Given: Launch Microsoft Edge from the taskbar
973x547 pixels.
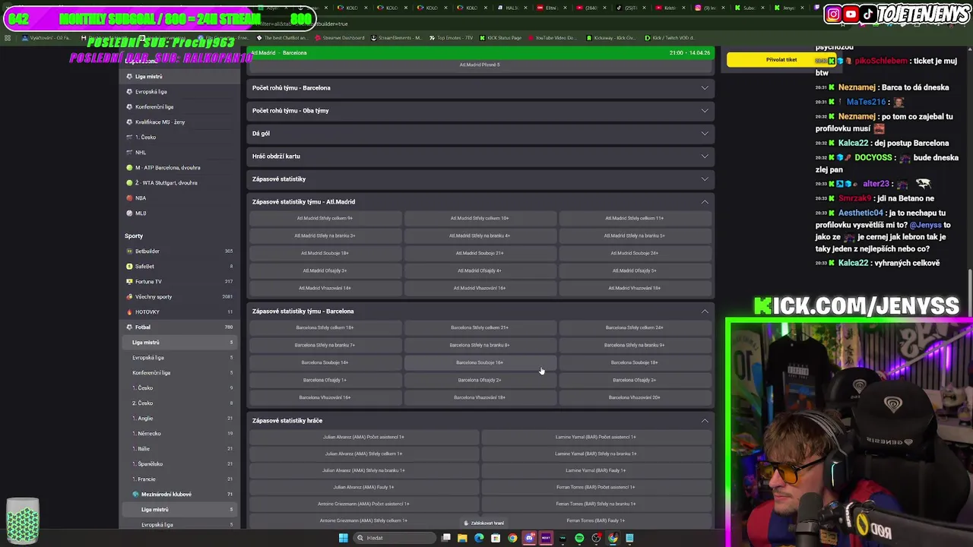Looking at the screenshot, I should (x=479, y=538).
